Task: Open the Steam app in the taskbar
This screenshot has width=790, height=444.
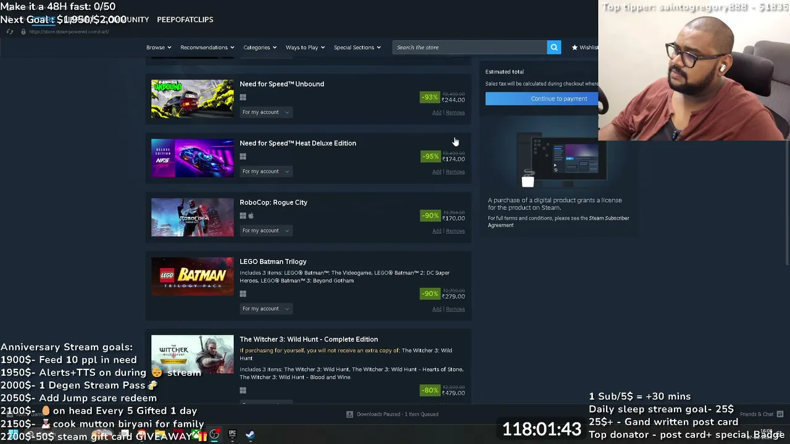Action: [x=250, y=435]
